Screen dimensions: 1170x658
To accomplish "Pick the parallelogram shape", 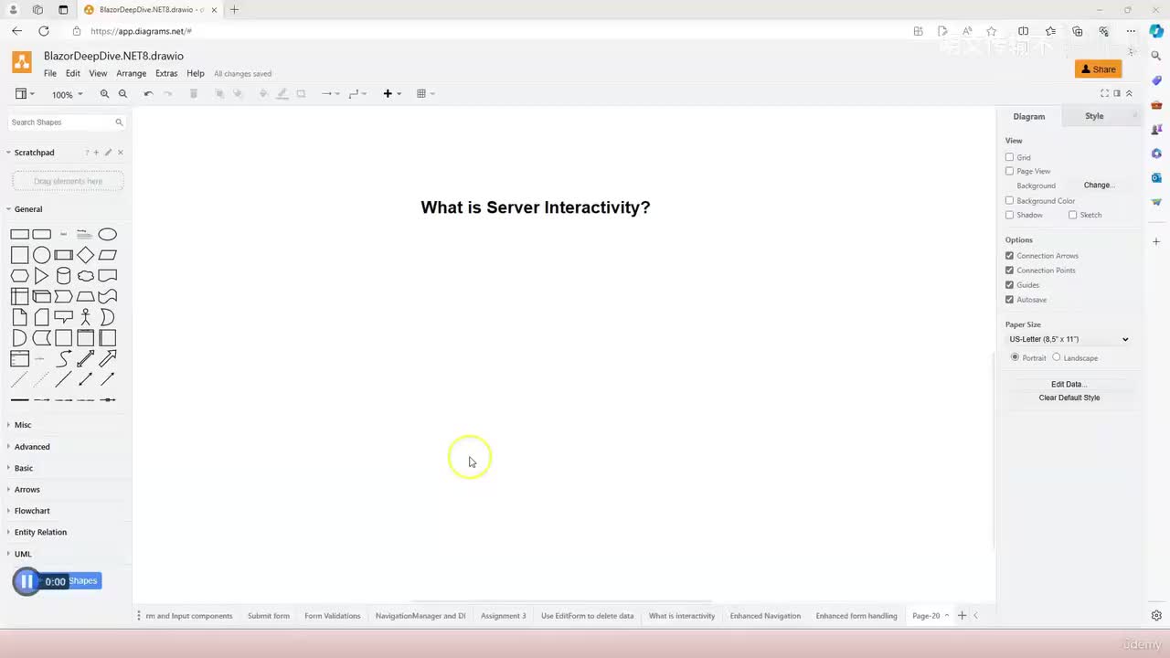I will tap(108, 255).
